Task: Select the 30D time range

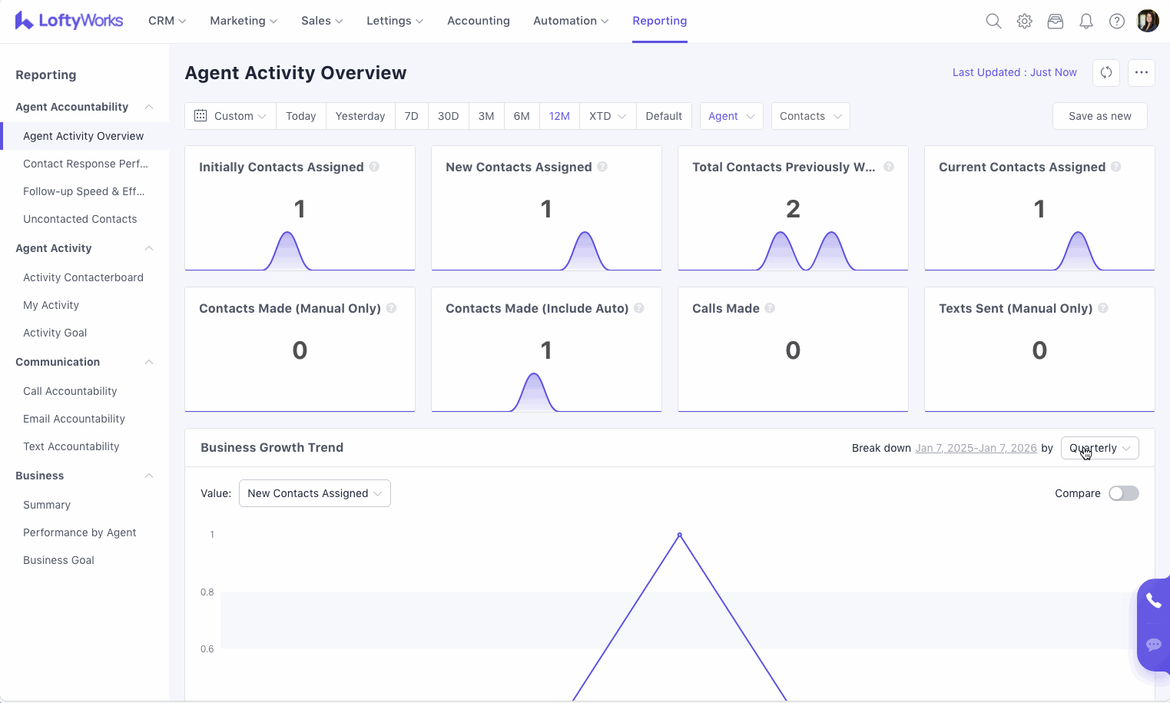Action: tap(448, 116)
